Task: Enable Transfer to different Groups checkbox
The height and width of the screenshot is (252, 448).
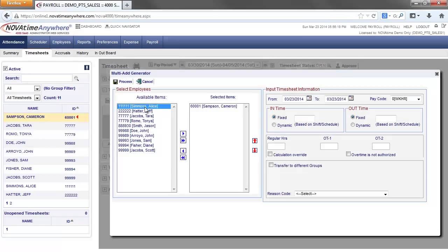Action: pos(271,165)
